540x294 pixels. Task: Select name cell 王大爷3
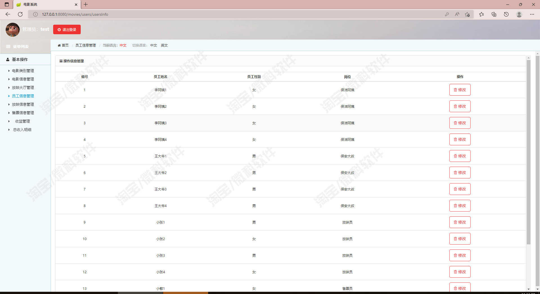pyautogui.click(x=160, y=189)
